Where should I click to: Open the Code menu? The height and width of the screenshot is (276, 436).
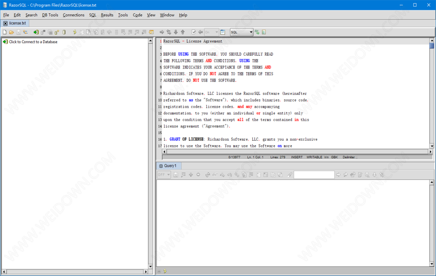tap(137, 15)
